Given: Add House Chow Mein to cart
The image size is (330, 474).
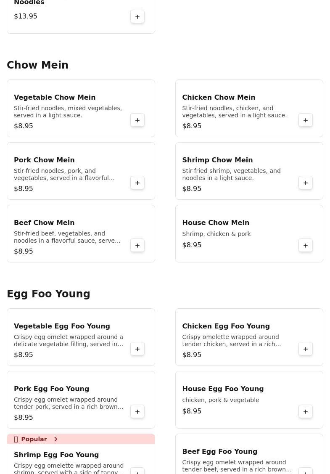Looking at the screenshot, I should [x=306, y=246].
